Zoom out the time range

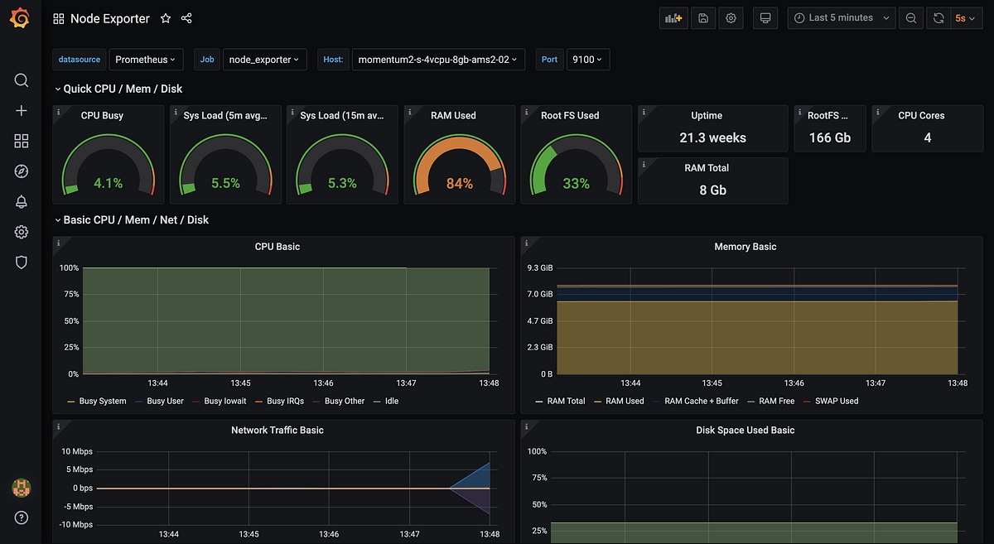pos(910,17)
